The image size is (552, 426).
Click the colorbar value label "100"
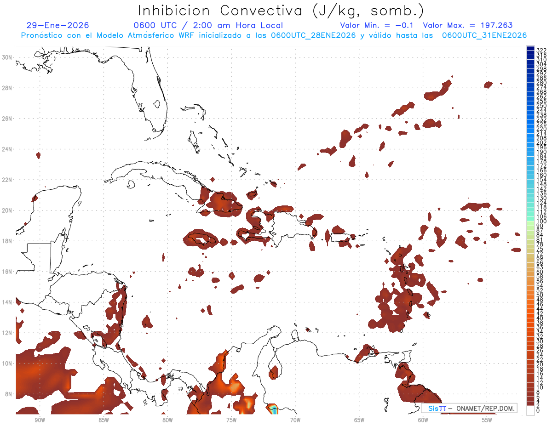(x=541, y=221)
